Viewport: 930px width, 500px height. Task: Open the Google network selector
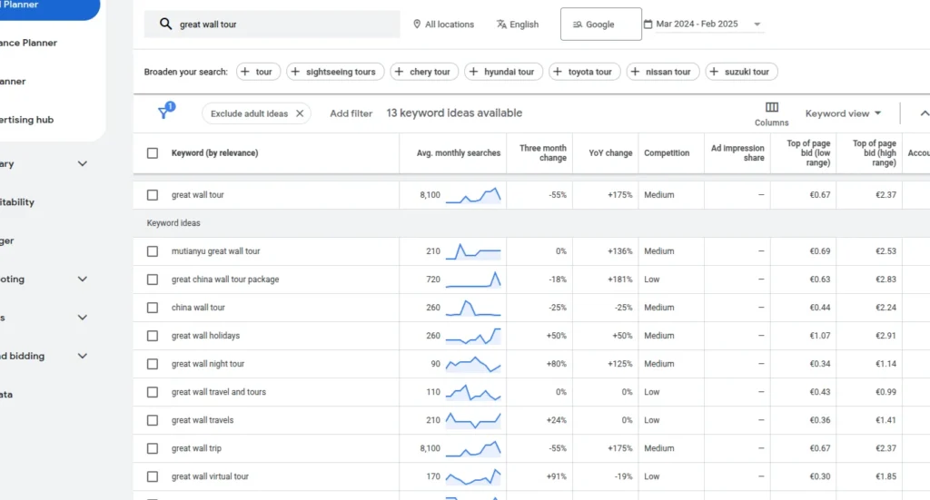point(600,25)
